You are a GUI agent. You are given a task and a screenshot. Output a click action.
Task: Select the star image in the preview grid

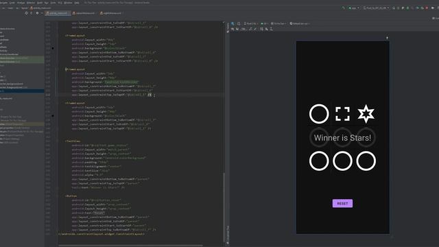click(366, 114)
